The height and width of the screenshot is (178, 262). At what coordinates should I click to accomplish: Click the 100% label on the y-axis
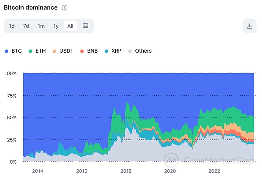click(x=10, y=74)
